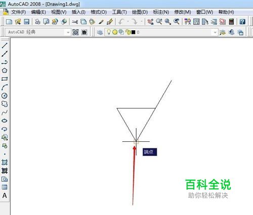The width and height of the screenshot is (253, 215).
Task: Click the Layer Previous icon
Action: point(231,32)
